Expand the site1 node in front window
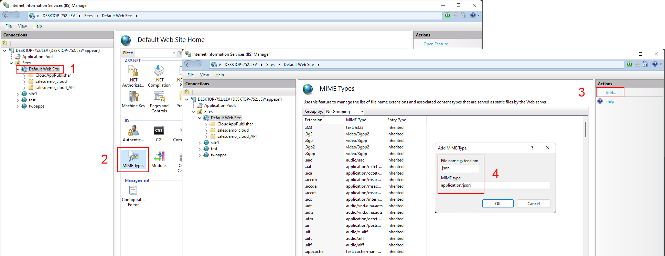The image size is (665, 256). point(200,143)
